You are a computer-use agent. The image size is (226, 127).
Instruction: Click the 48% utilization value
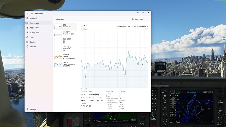(83, 95)
